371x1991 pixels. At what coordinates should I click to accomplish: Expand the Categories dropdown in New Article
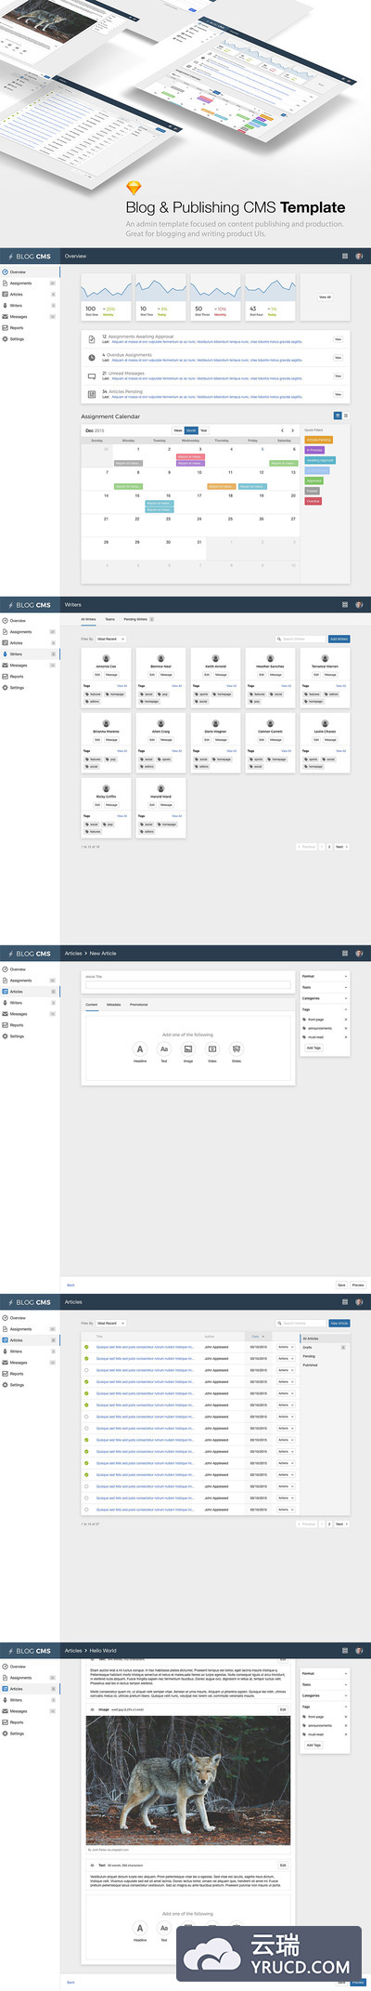coord(325,998)
